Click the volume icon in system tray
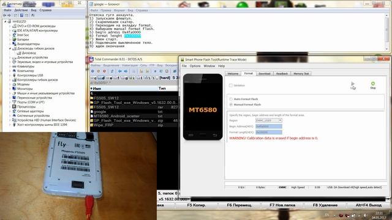The height and width of the screenshot is (220, 392). pos(365,215)
